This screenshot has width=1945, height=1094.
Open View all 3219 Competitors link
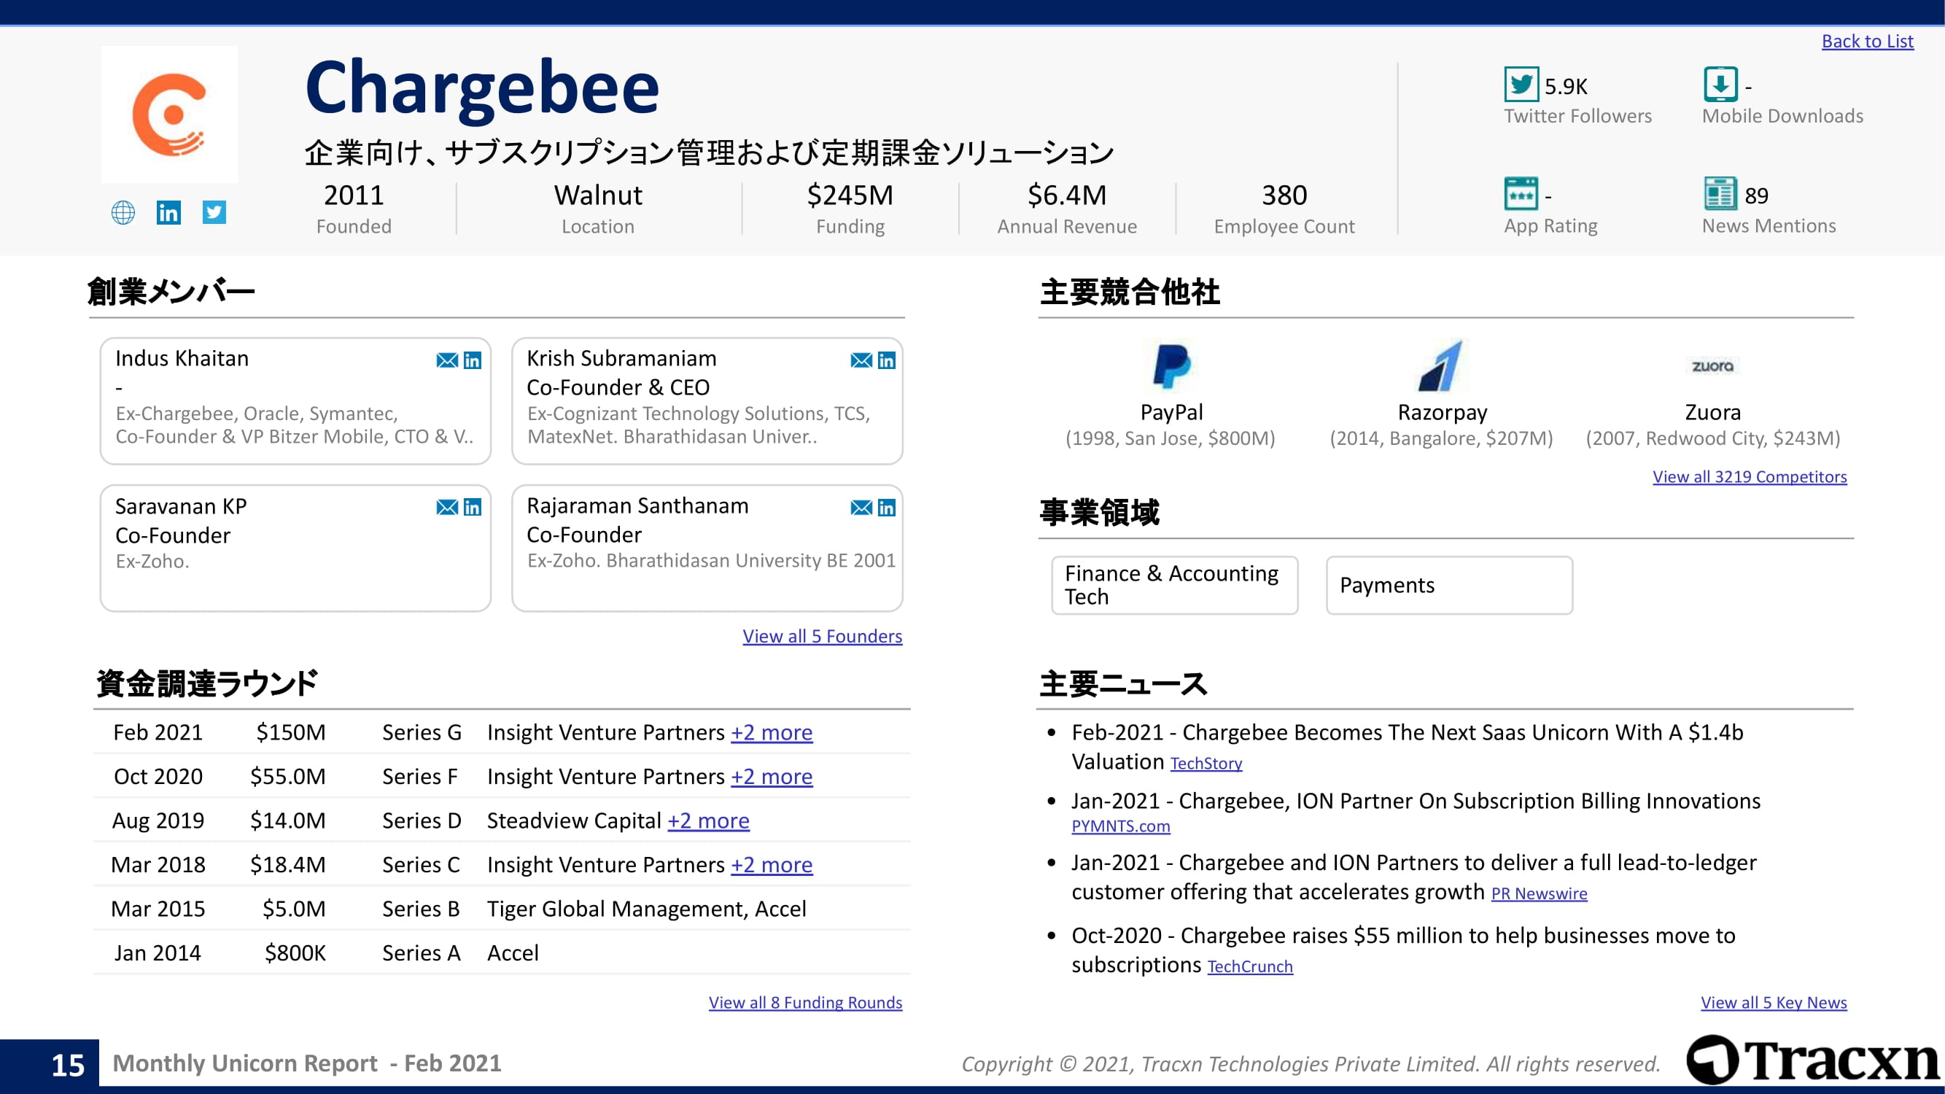(1750, 477)
